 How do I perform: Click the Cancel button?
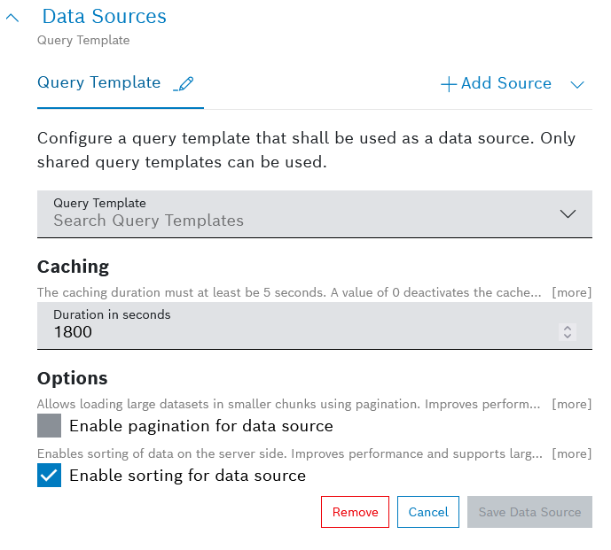pos(428,512)
